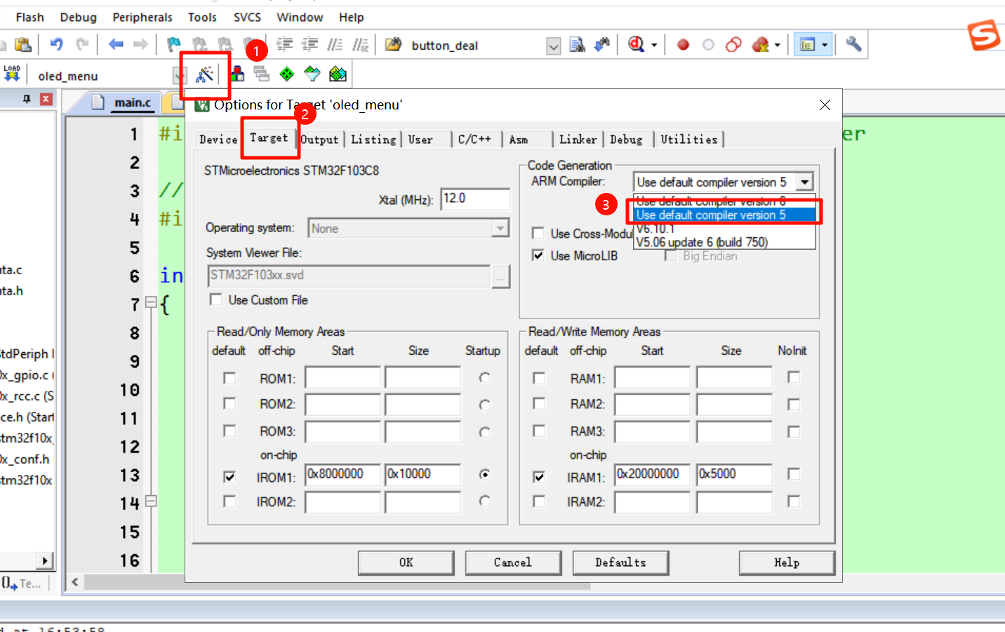Click the Uncomment selection icon
This screenshot has width=1005, height=632.
pyautogui.click(x=361, y=45)
